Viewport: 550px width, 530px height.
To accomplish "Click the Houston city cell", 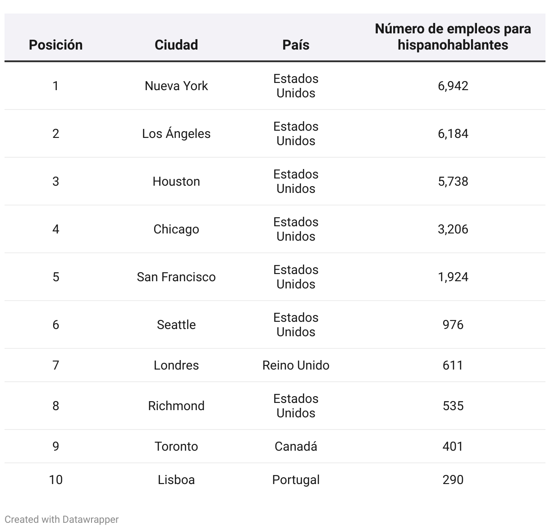I will (x=176, y=181).
